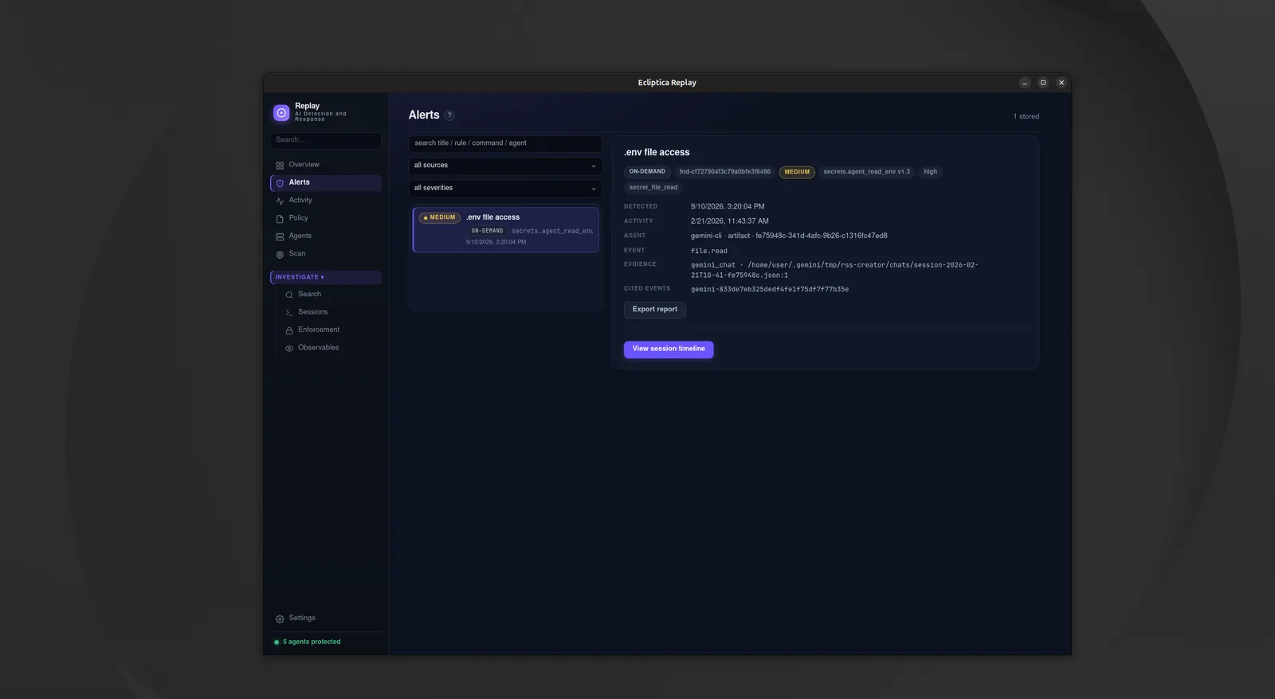Open Scan via its target icon
The width and height of the screenshot is (1275, 699).
click(x=280, y=255)
